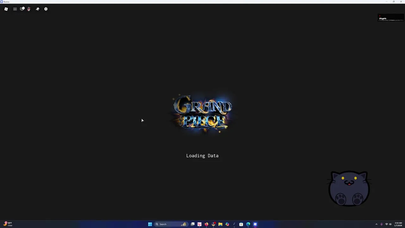Open network settings from tray
Image resolution: width=405 pixels, height=228 pixels.
386,224
